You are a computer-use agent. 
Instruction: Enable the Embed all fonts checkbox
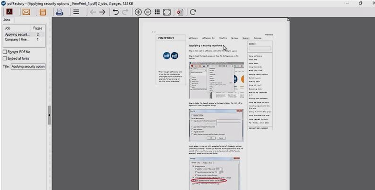click(5, 58)
